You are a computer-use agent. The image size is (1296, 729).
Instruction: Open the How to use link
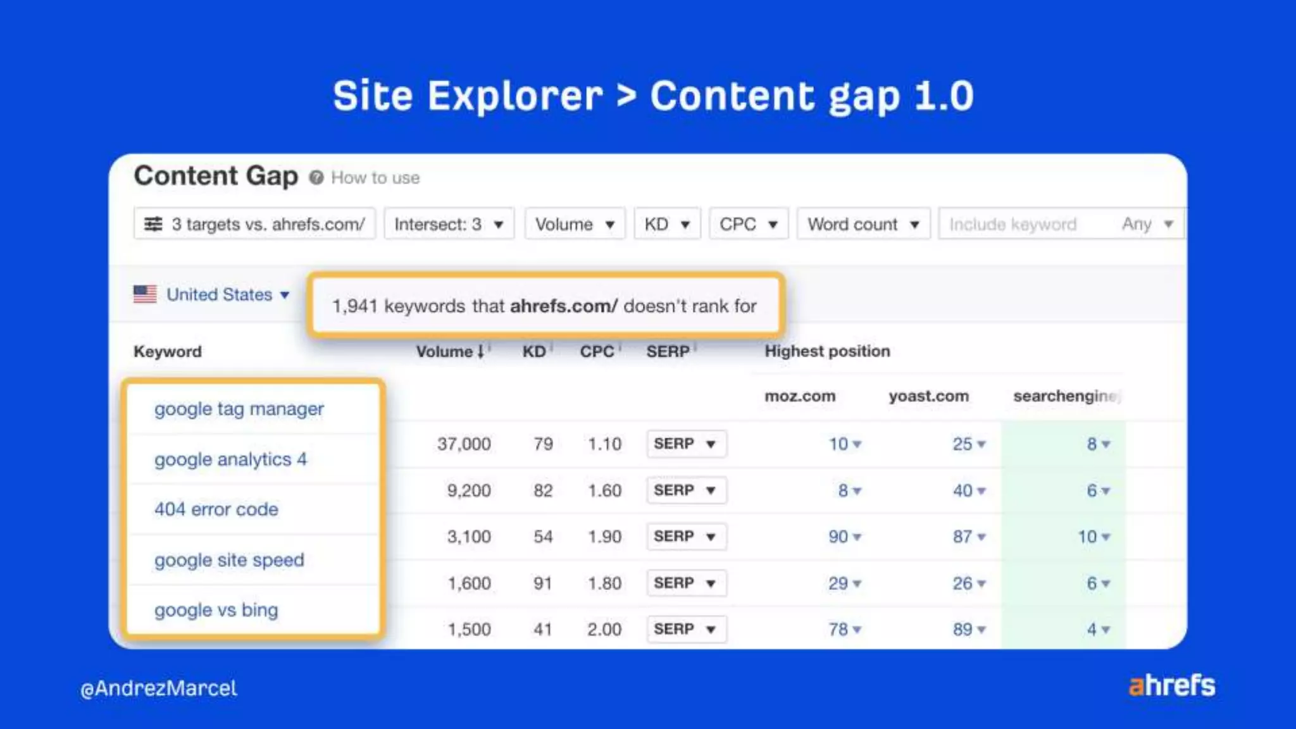coord(375,178)
